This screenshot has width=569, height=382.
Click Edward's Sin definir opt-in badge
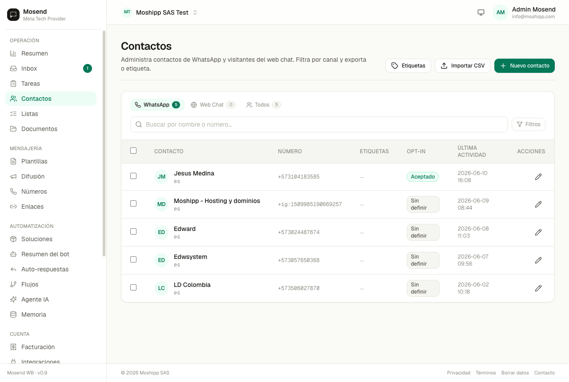coord(423,232)
